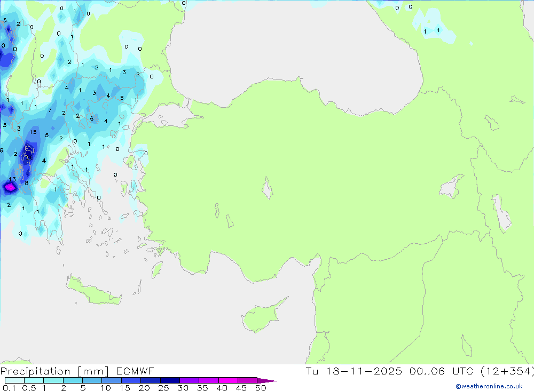Screen dimensions: 534x391
Task: Click the magenta precipitation maximum on the map
Action: (10, 187)
